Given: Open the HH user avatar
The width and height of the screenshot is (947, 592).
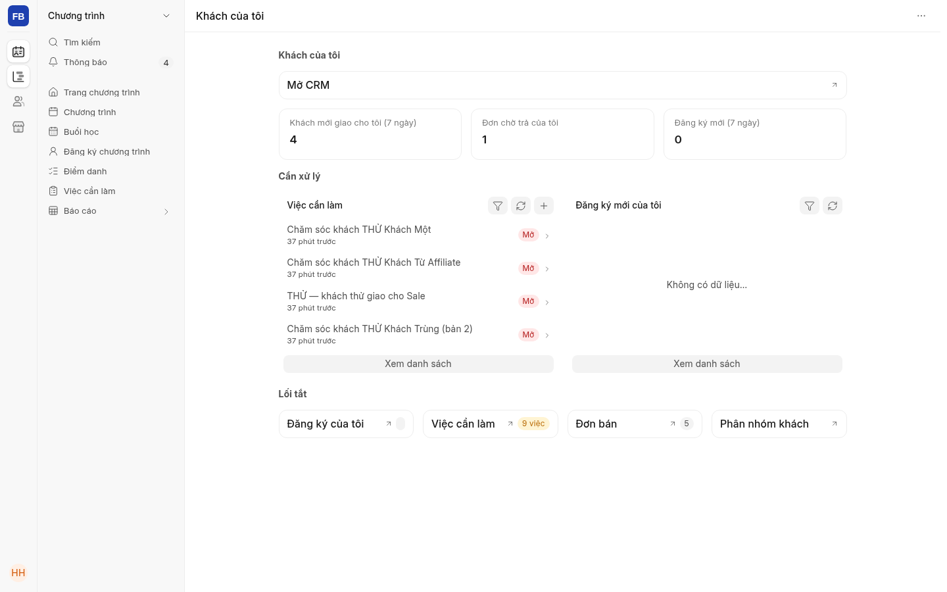Looking at the screenshot, I should 18,573.
